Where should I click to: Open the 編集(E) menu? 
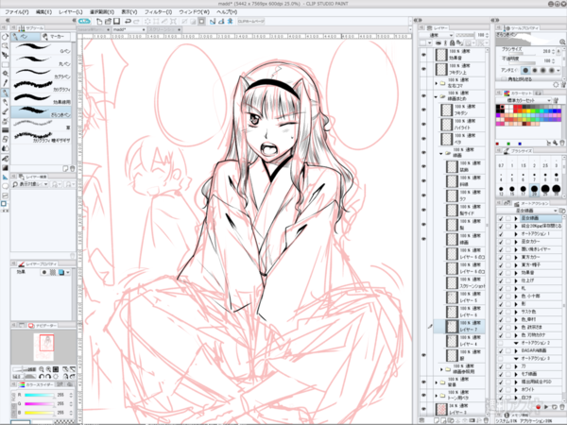coord(43,12)
